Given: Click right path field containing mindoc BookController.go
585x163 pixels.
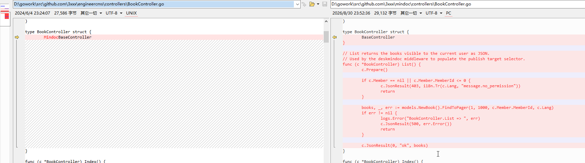Looking at the screenshot, I should pos(458,4).
